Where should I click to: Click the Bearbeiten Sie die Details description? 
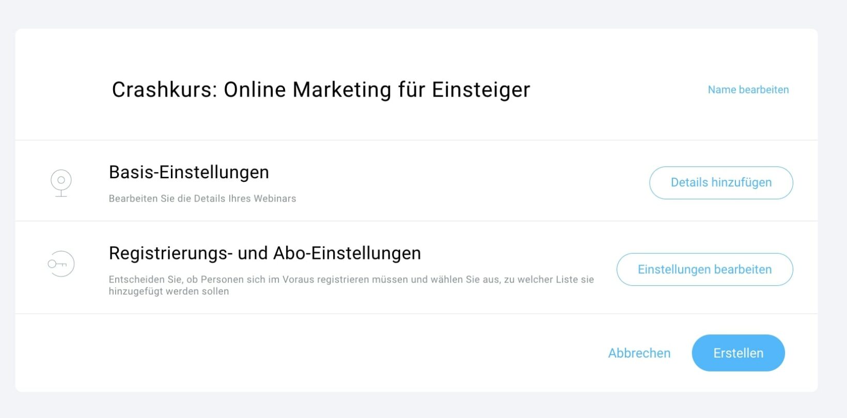coord(202,199)
